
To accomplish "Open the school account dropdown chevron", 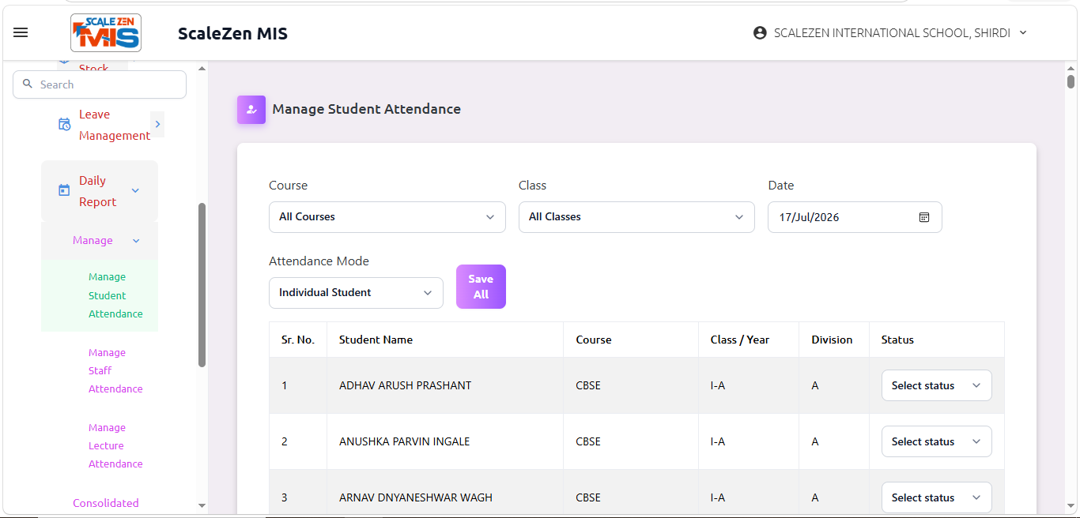I will click(1023, 33).
